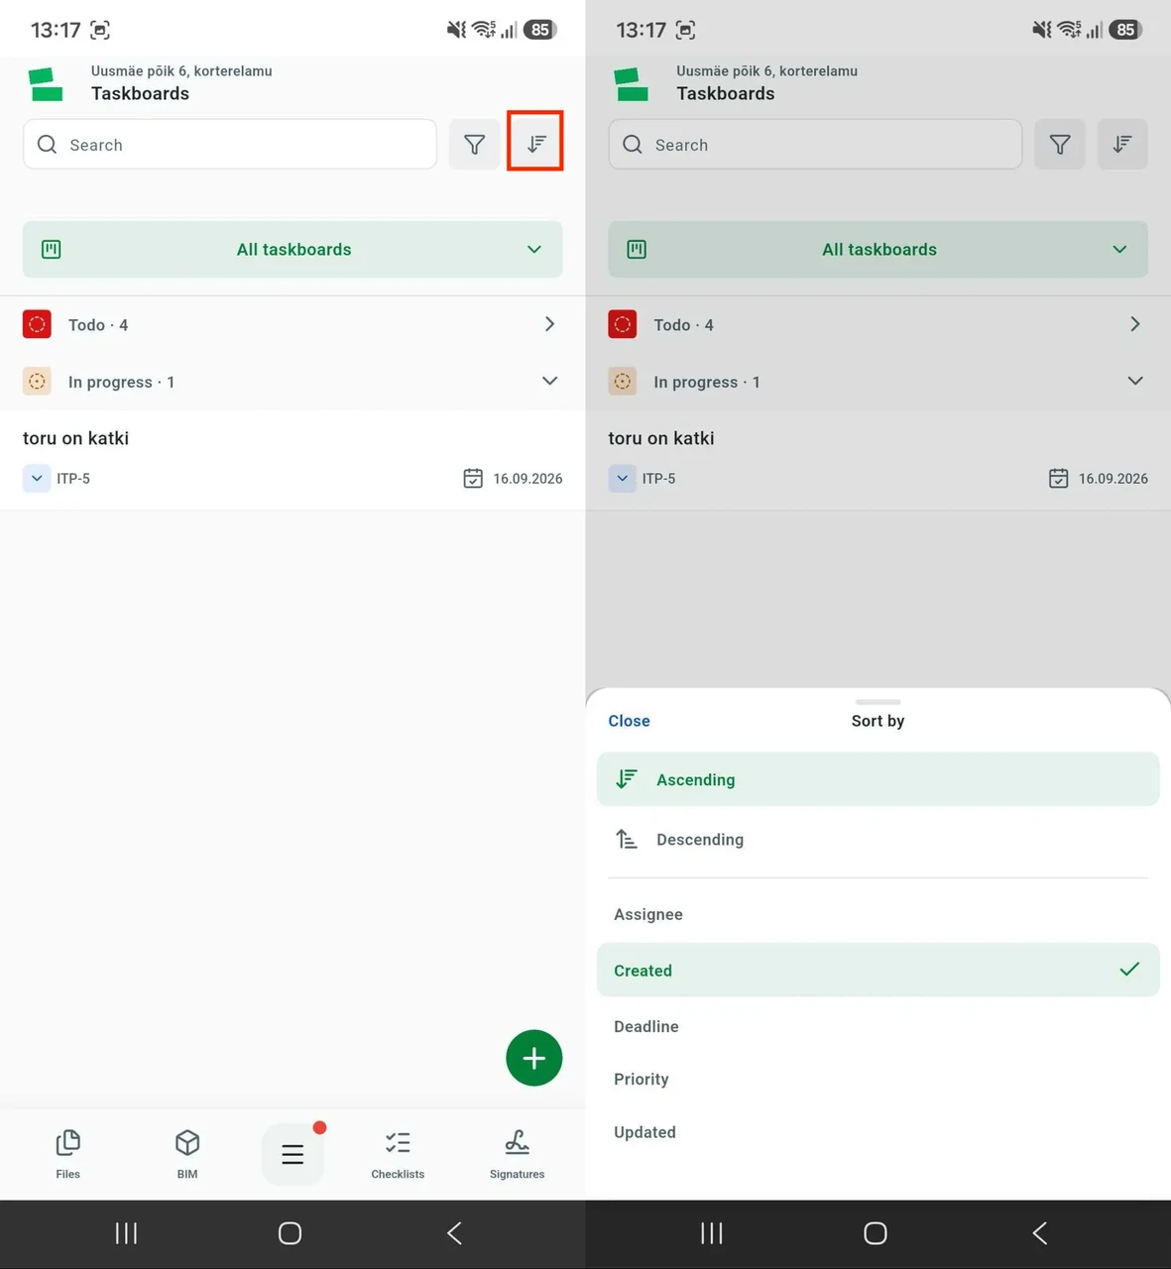
Task: Open the filter funnel icon in left screen
Action: coord(474,145)
